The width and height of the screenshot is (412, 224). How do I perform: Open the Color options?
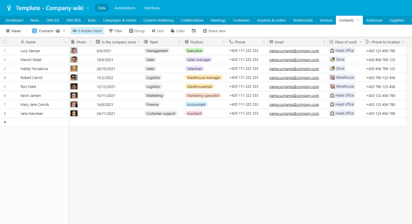pos(178,31)
